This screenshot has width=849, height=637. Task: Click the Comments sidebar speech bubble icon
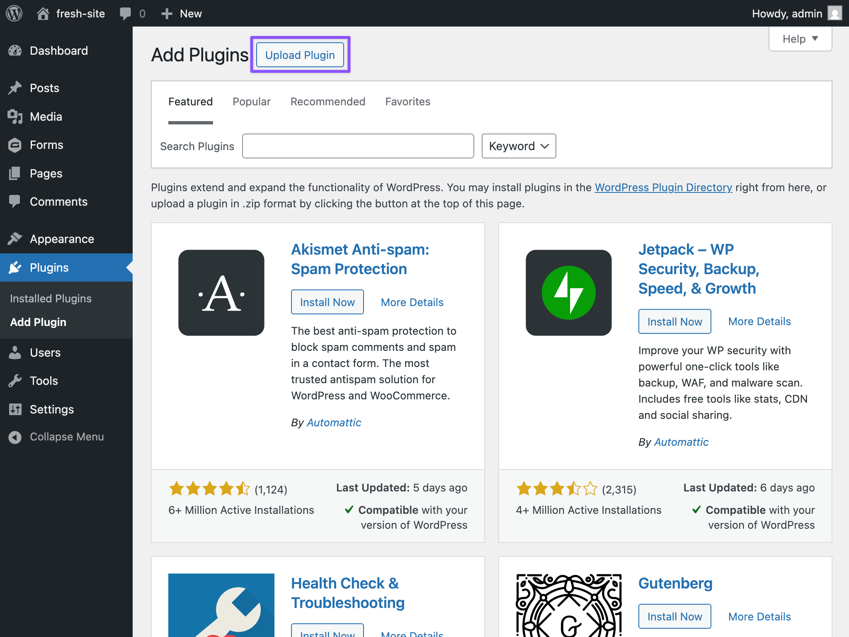15,202
